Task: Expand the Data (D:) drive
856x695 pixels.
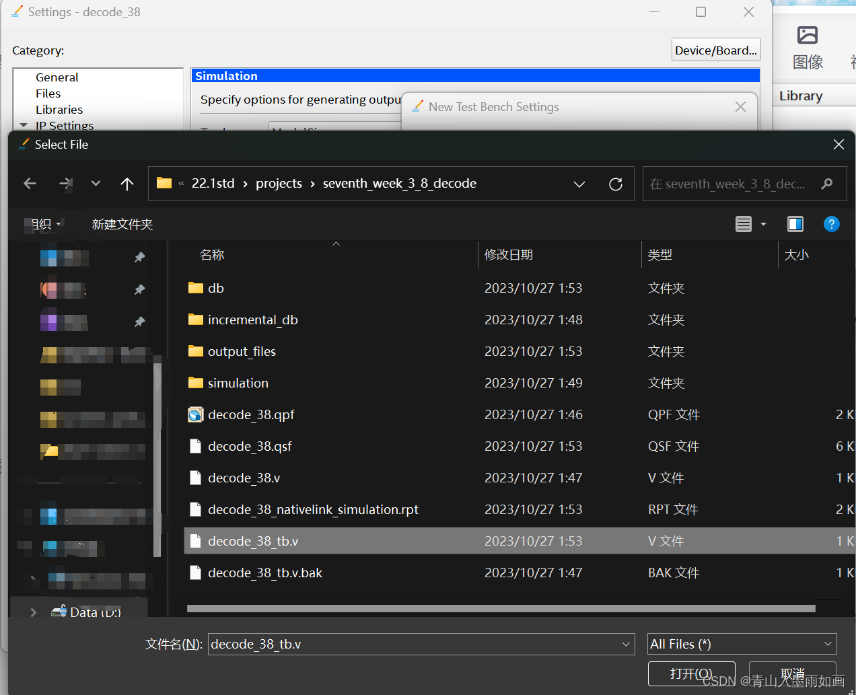Action: pos(32,612)
